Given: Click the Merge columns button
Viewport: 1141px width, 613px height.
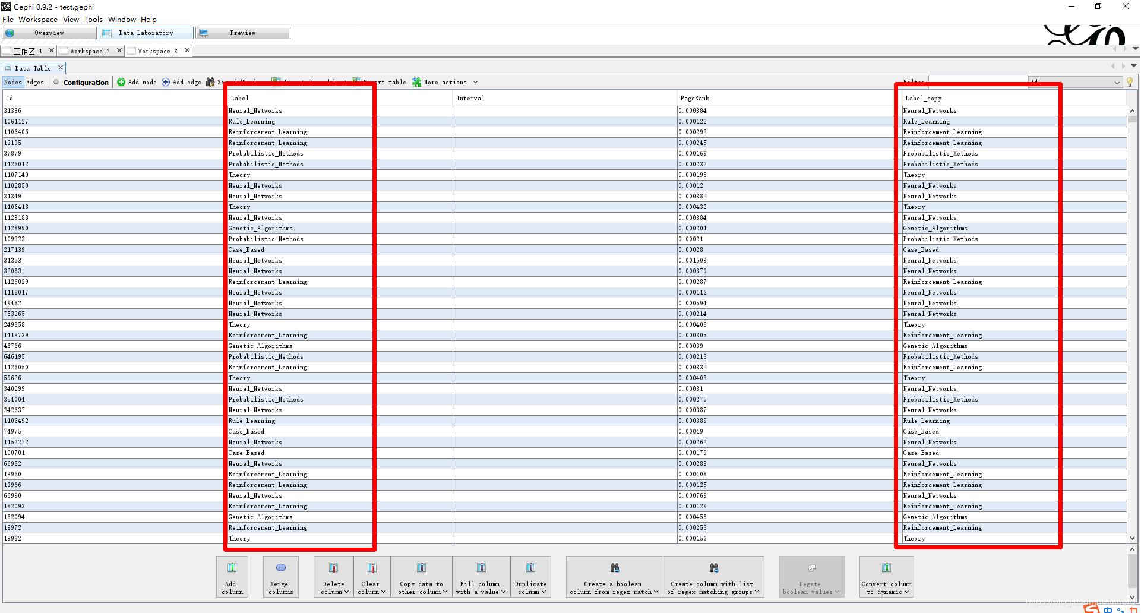Looking at the screenshot, I should [x=281, y=577].
